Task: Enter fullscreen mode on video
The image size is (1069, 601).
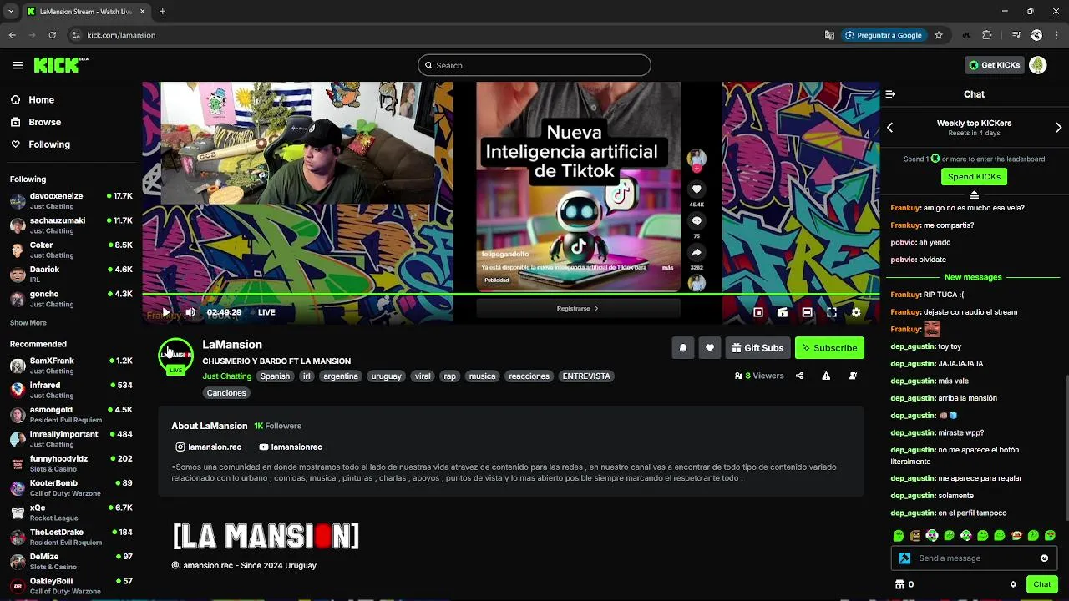Action: pos(832,312)
